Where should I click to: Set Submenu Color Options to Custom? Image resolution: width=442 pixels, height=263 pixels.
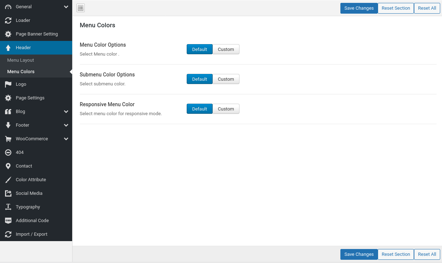[226, 79]
